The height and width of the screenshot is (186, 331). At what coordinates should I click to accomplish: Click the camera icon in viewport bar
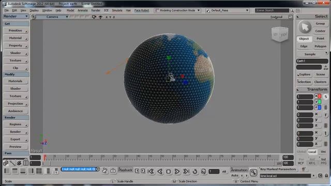[94, 17]
